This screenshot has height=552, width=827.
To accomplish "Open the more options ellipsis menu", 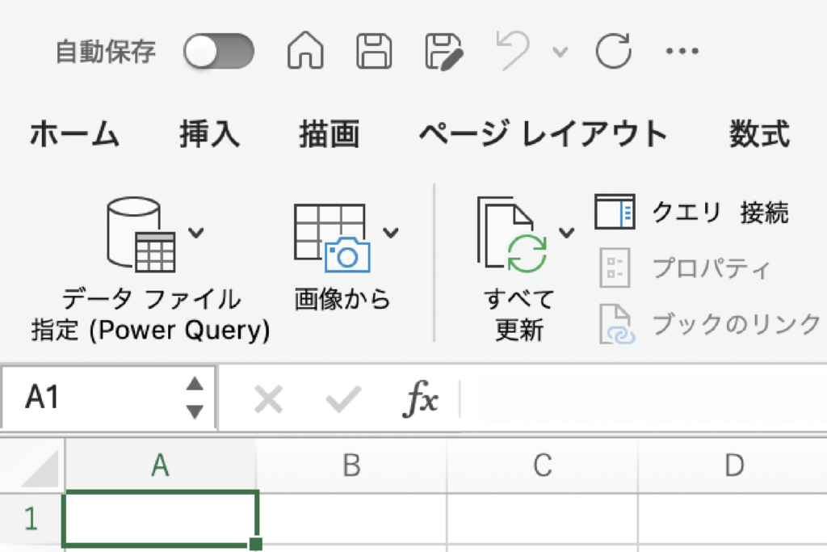I will (681, 53).
